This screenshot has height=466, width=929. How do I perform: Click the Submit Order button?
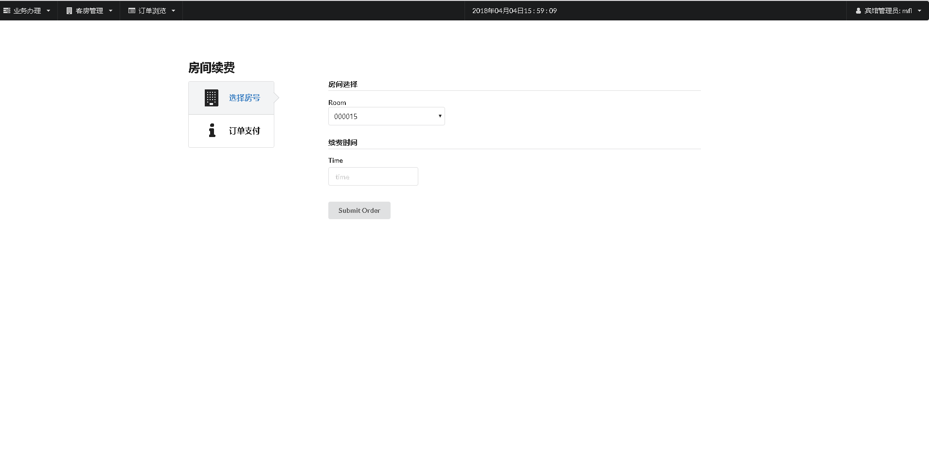pos(359,210)
